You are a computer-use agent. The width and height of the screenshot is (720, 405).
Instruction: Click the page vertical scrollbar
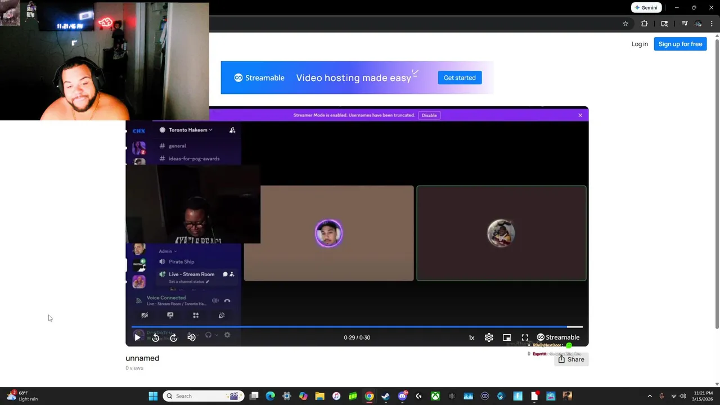coord(717,183)
